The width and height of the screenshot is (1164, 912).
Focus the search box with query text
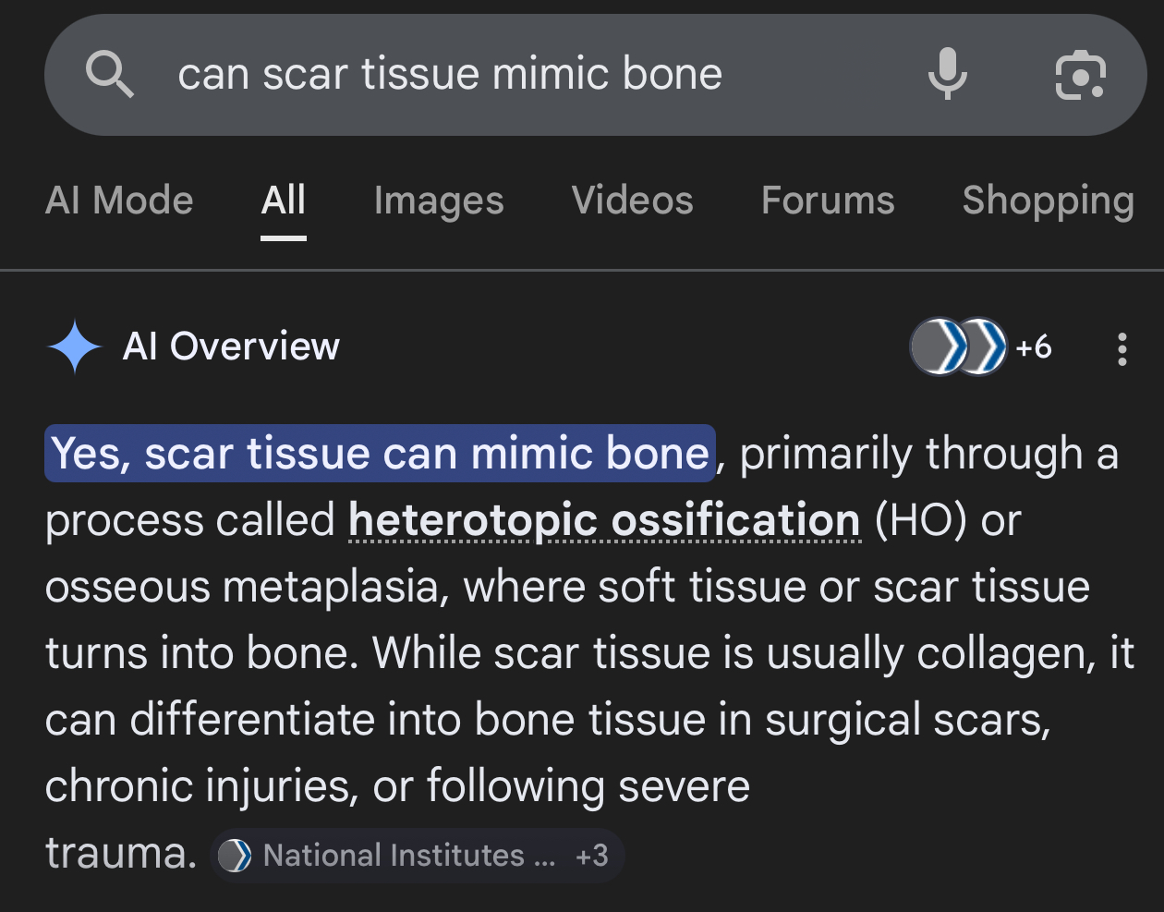[x=450, y=75]
